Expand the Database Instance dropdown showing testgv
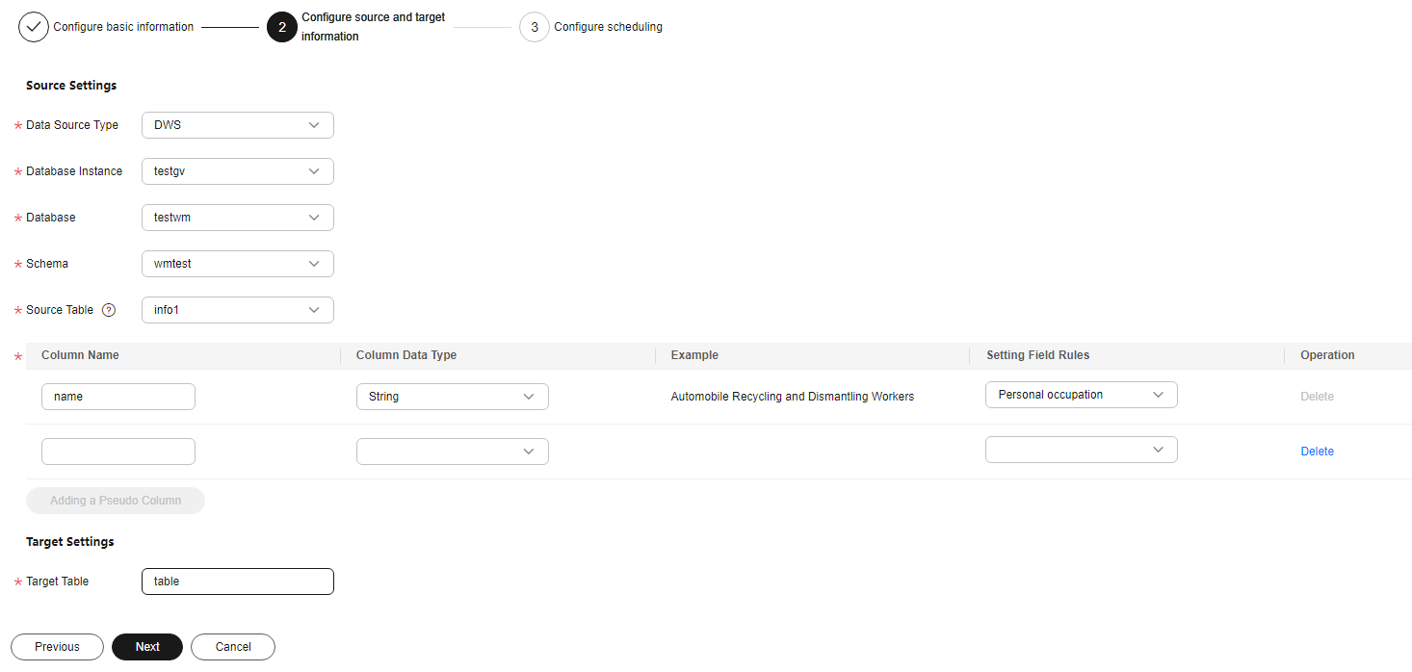The height and width of the screenshot is (672, 1412). pyautogui.click(x=237, y=171)
